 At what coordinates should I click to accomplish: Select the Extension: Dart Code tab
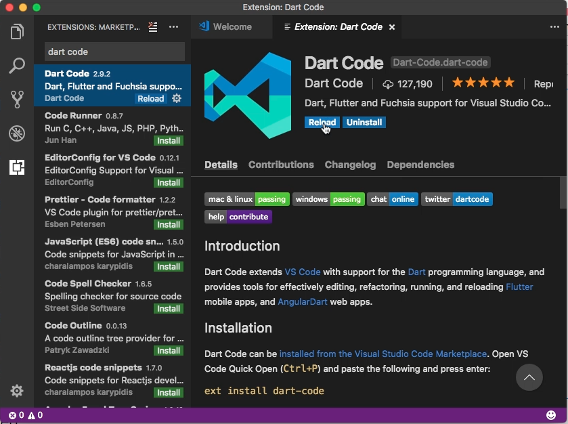pyautogui.click(x=338, y=27)
